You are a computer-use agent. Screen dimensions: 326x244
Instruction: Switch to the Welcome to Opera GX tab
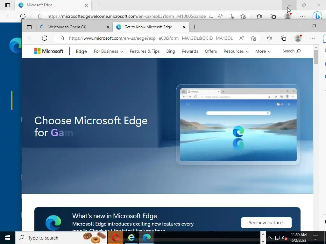tap(75, 27)
